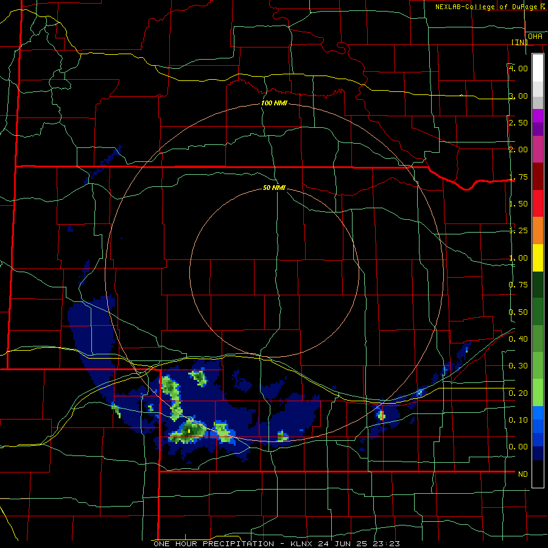Click the 3.00 legend value
This screenshot has width=548, height=548.
[x=518, y=96]
